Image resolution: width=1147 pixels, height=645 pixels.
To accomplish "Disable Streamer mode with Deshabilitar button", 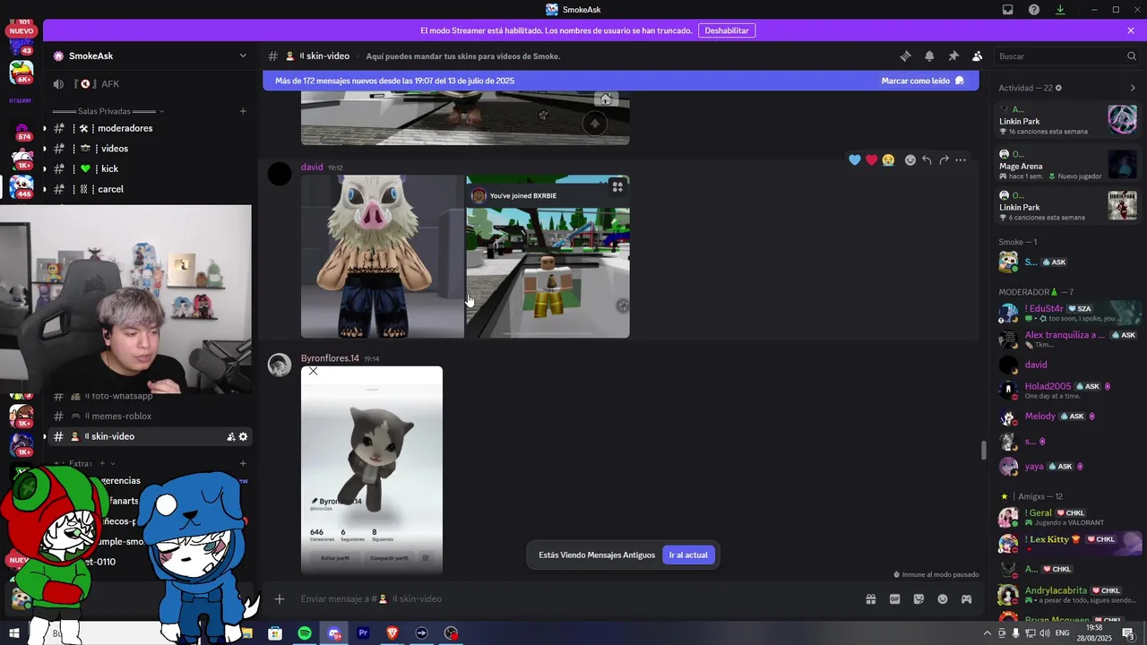I will pyautogui.click(x=727, y=30).
